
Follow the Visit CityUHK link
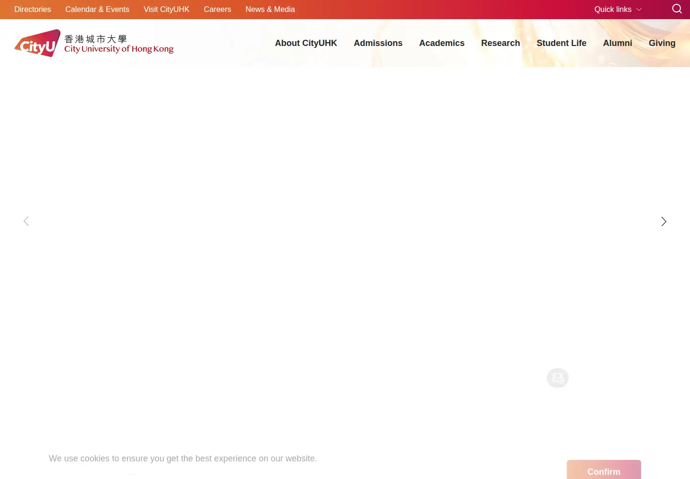[167, 10]
